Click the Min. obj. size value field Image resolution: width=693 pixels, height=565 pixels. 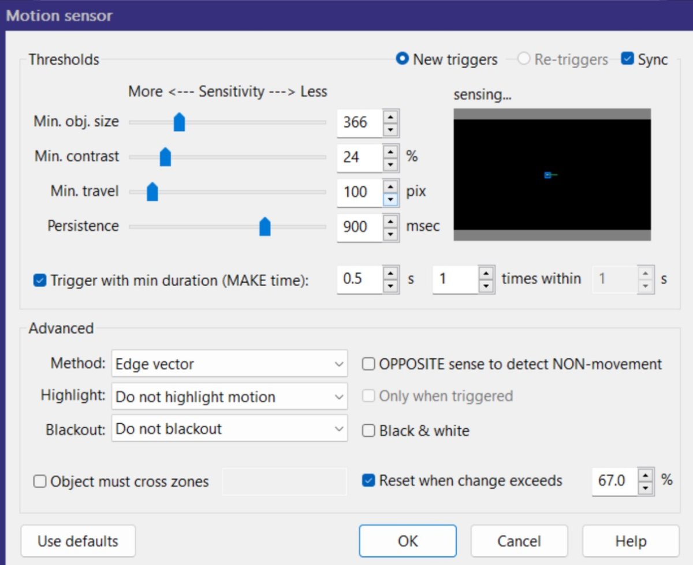(360, 123)
